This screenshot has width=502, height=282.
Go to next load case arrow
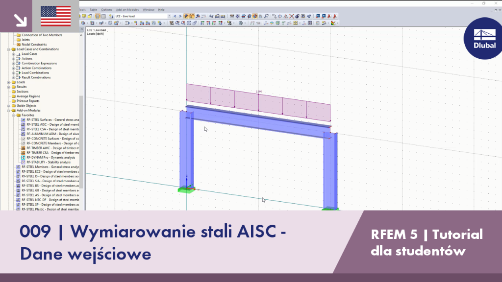point(180,16)
